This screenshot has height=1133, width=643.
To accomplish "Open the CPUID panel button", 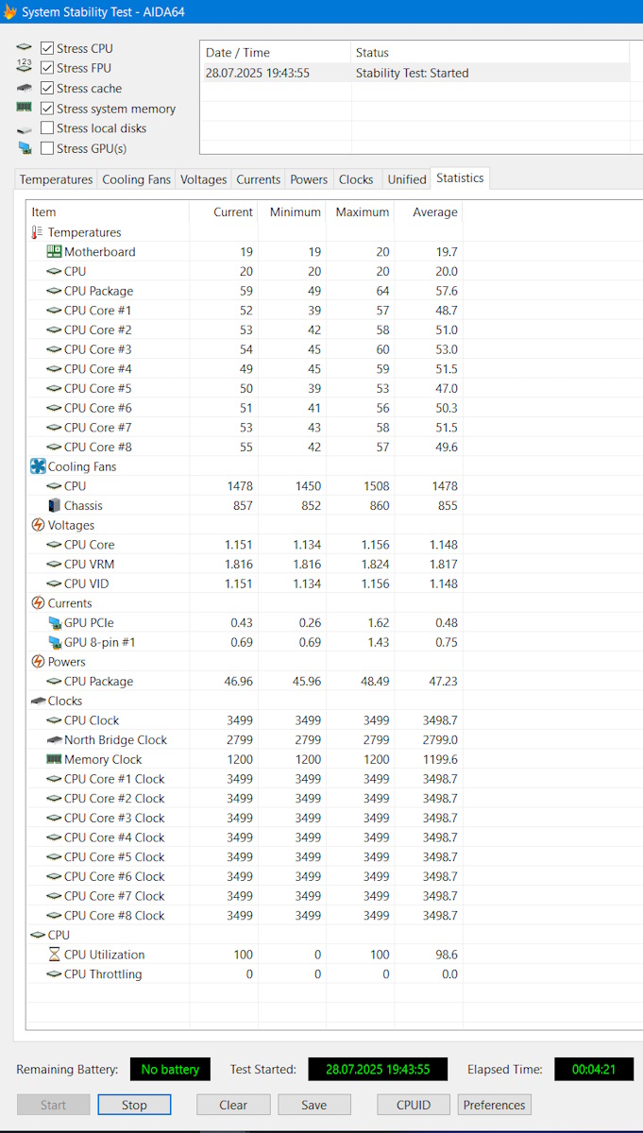I will 414,1105.
